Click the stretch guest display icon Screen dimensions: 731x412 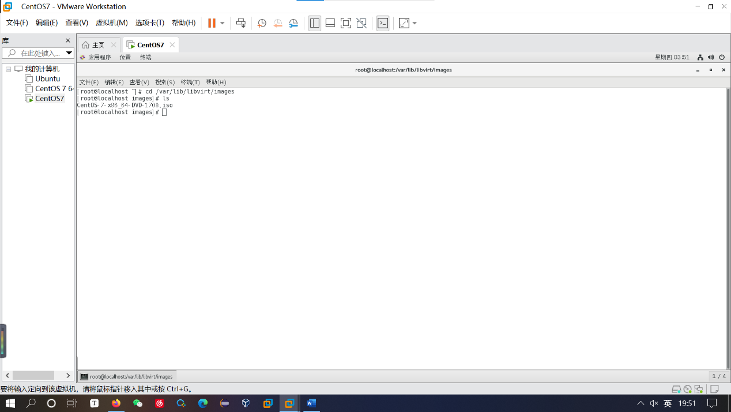(404, 23)
